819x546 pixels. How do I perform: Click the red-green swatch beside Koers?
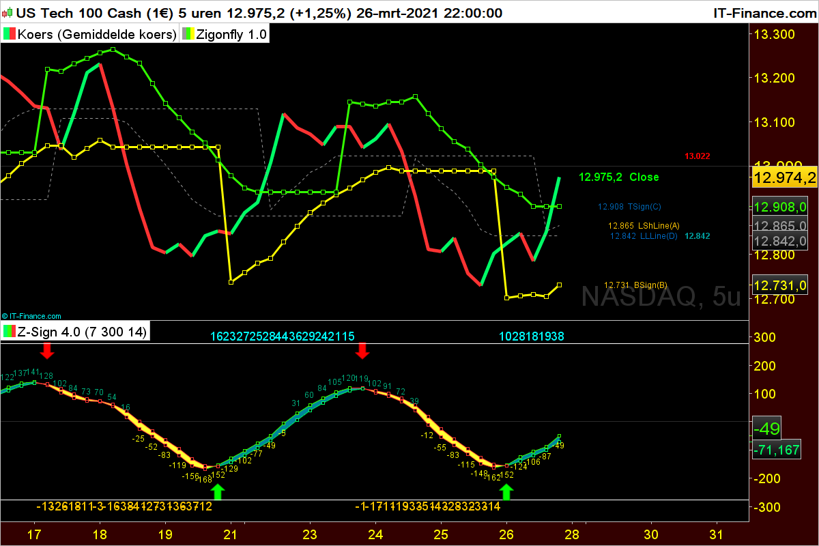(x=10, y=34)
